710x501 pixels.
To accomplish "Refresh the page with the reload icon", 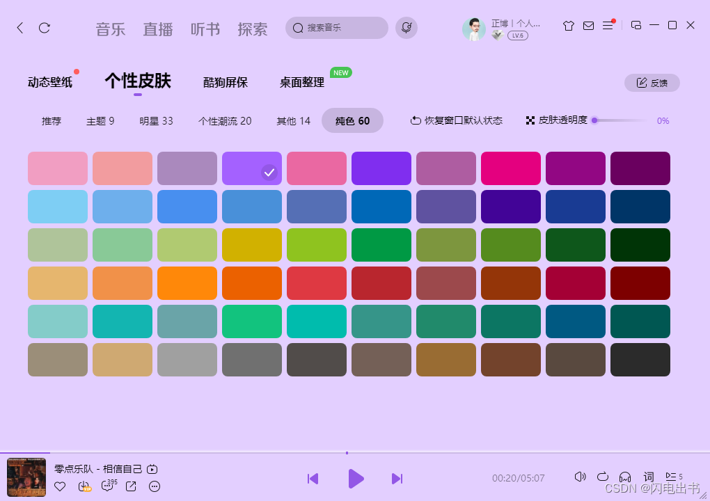I will coord(45,28).
